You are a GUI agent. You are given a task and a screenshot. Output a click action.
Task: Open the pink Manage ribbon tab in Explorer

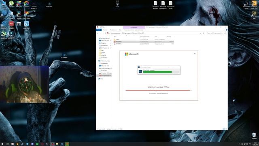point(134,27)
